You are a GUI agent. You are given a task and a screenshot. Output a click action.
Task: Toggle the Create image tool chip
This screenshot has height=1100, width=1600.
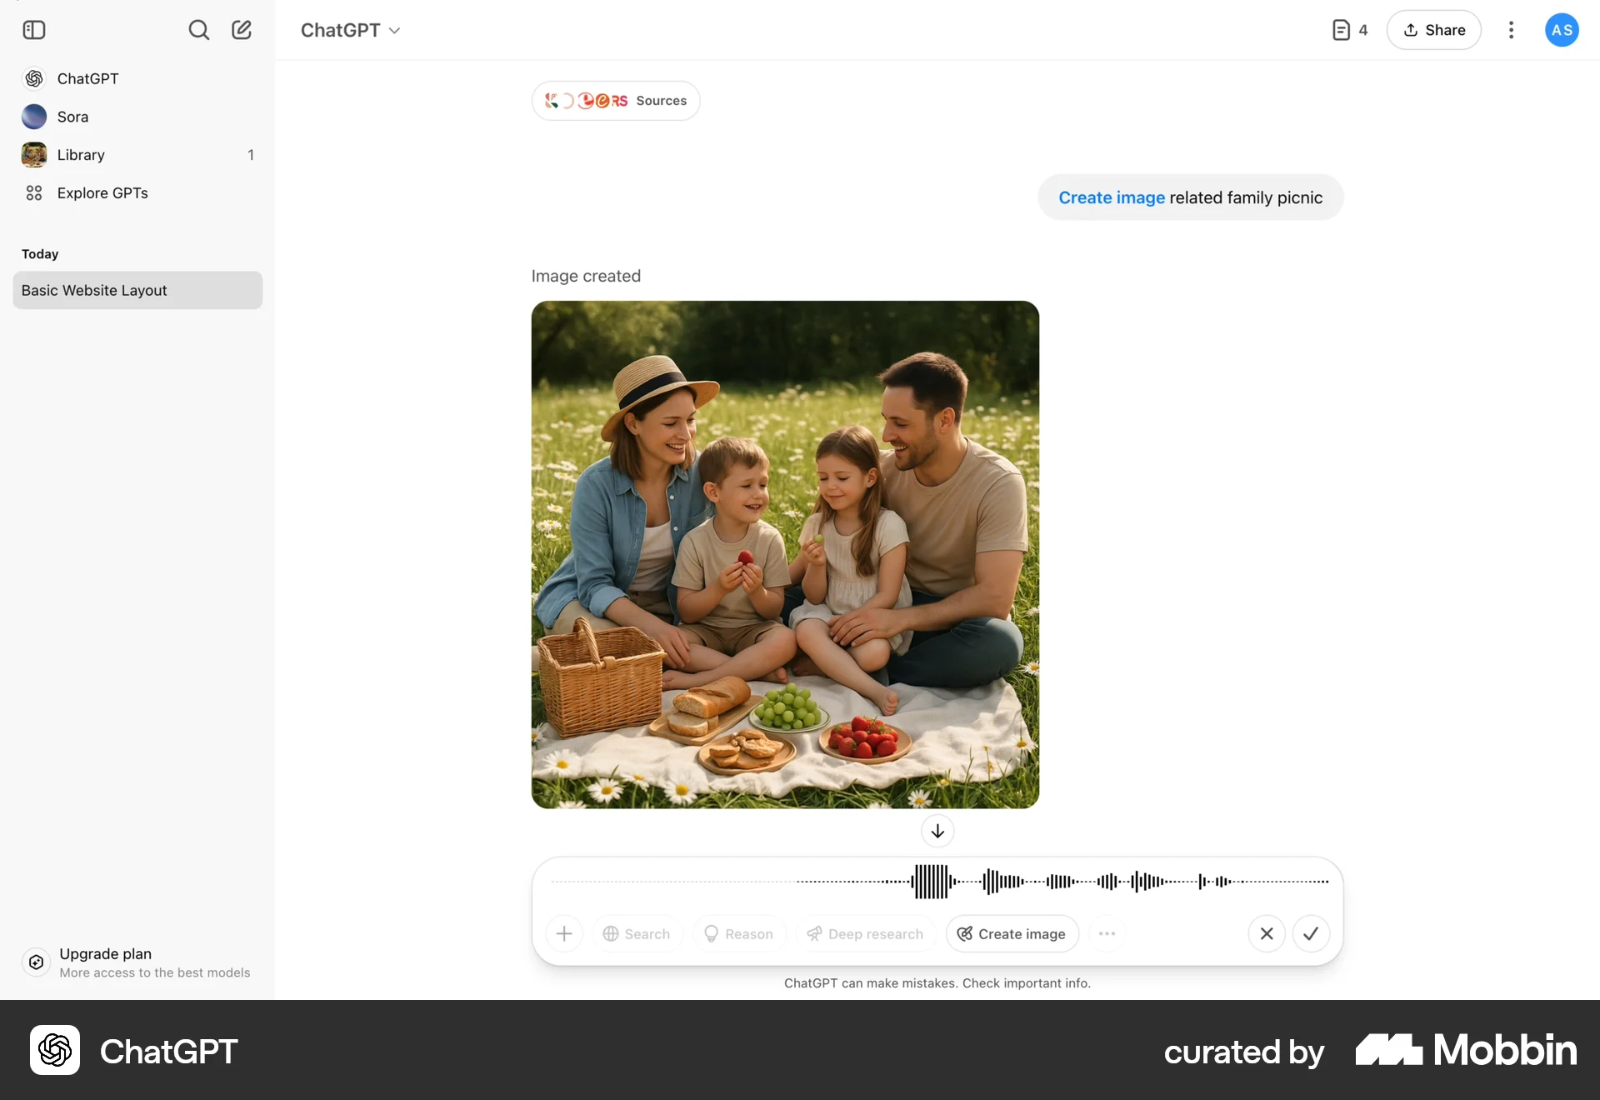coord(1012,933)
